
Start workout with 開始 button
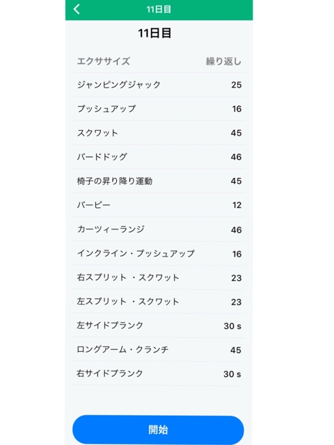(158, 430)
